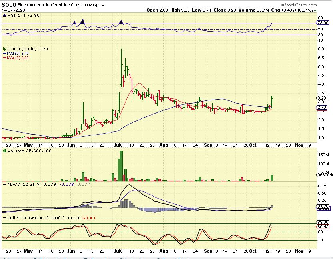Click the Nasdaq CM exchange label
The image size is (333, 259).
pyautogui.click(x=94, y=5)
